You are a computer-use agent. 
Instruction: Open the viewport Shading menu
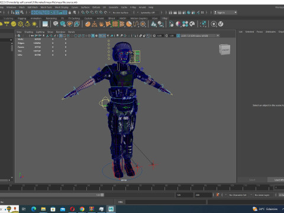coord(28,32)
